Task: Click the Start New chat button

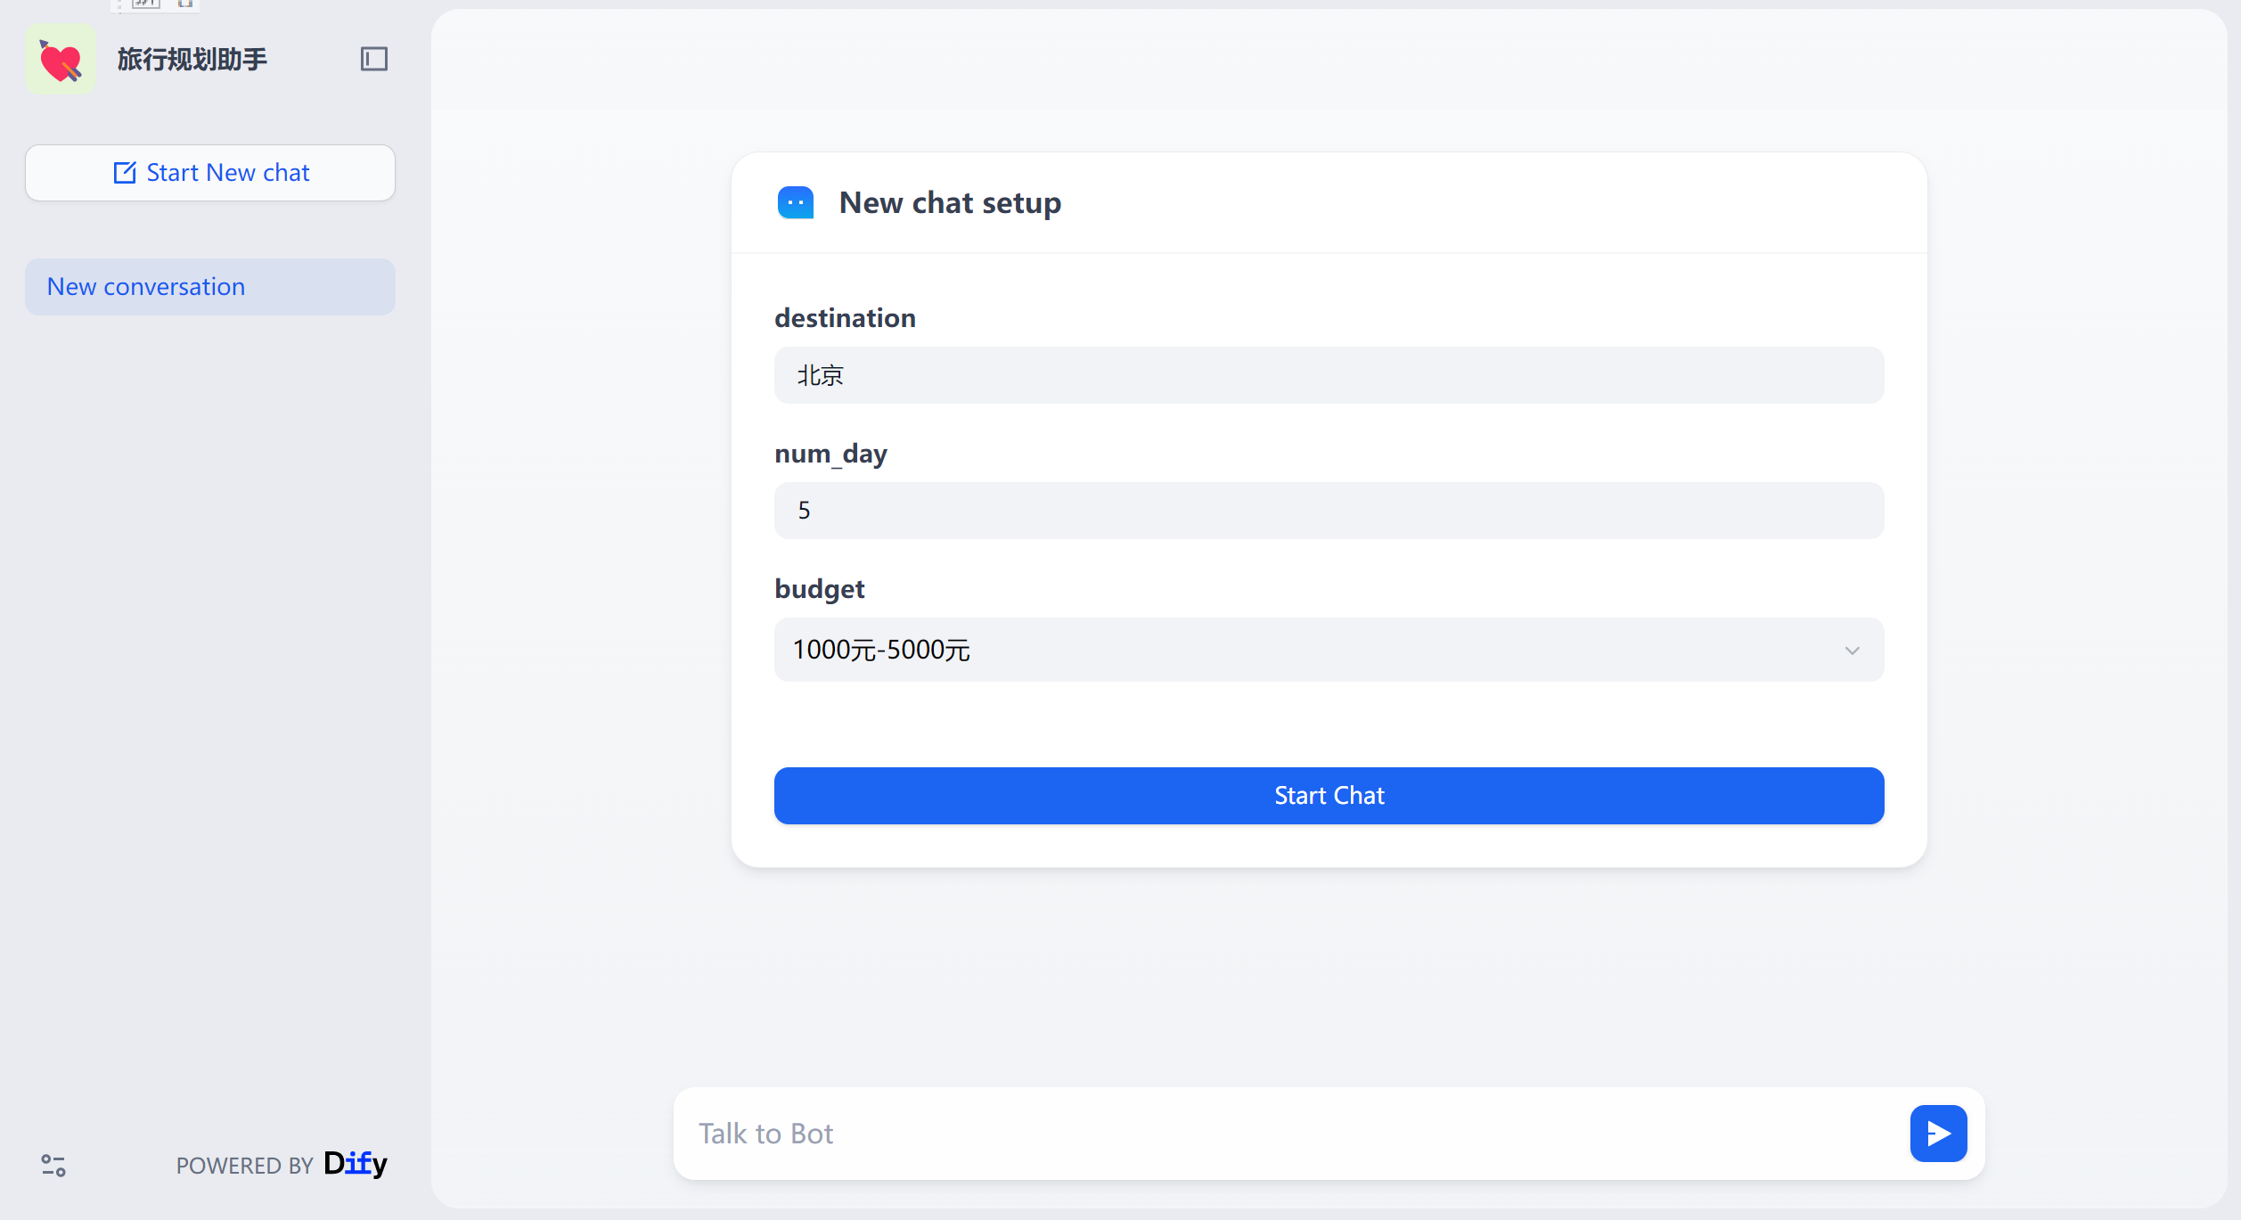Action: tap(210, 173)
